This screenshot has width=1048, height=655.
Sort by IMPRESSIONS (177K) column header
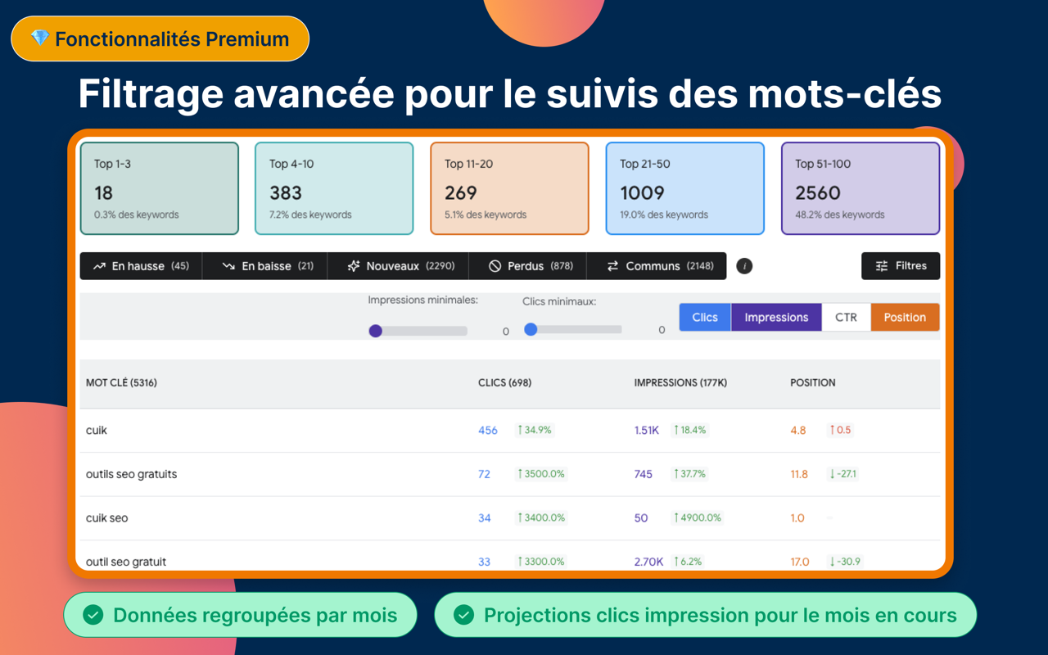click(680, 383)
